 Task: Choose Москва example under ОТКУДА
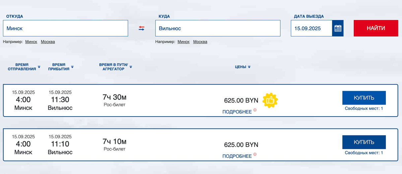pyautogui.click(x=48, y=42)
